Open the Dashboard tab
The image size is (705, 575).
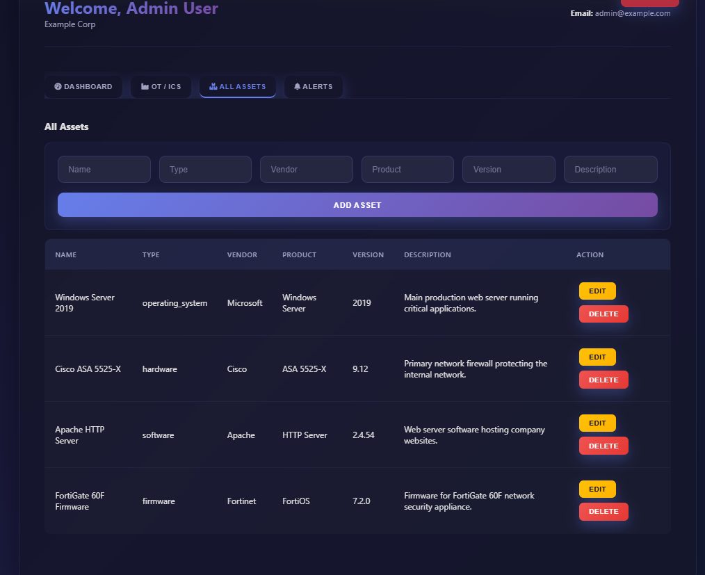[83, 86]
